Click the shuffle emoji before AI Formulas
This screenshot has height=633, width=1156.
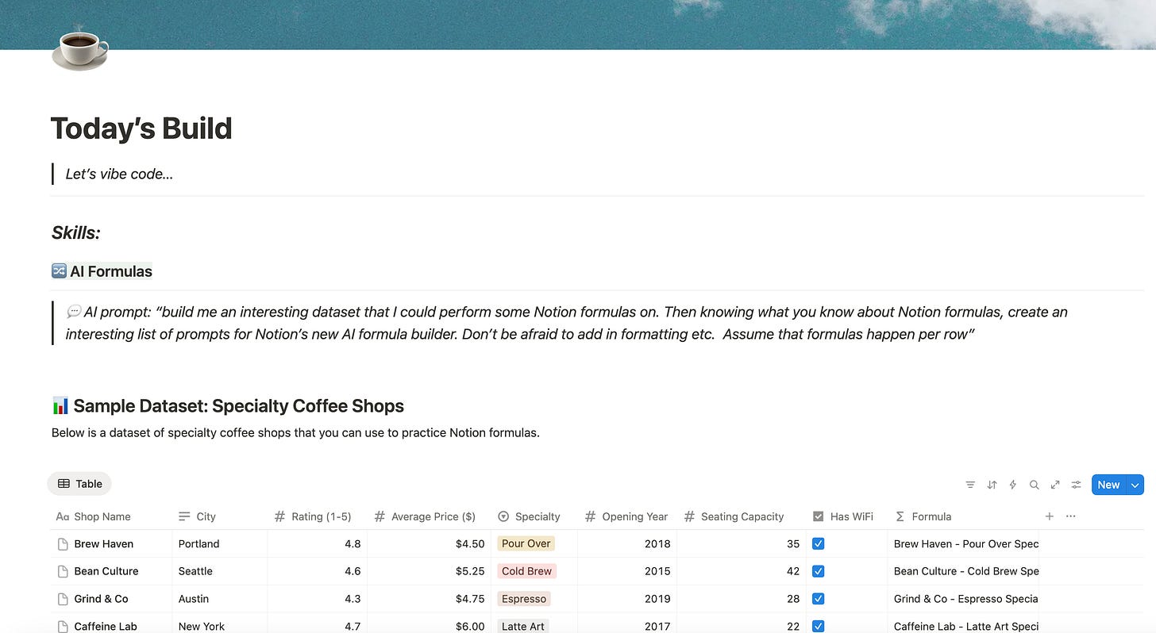click(x=59, y=271)
